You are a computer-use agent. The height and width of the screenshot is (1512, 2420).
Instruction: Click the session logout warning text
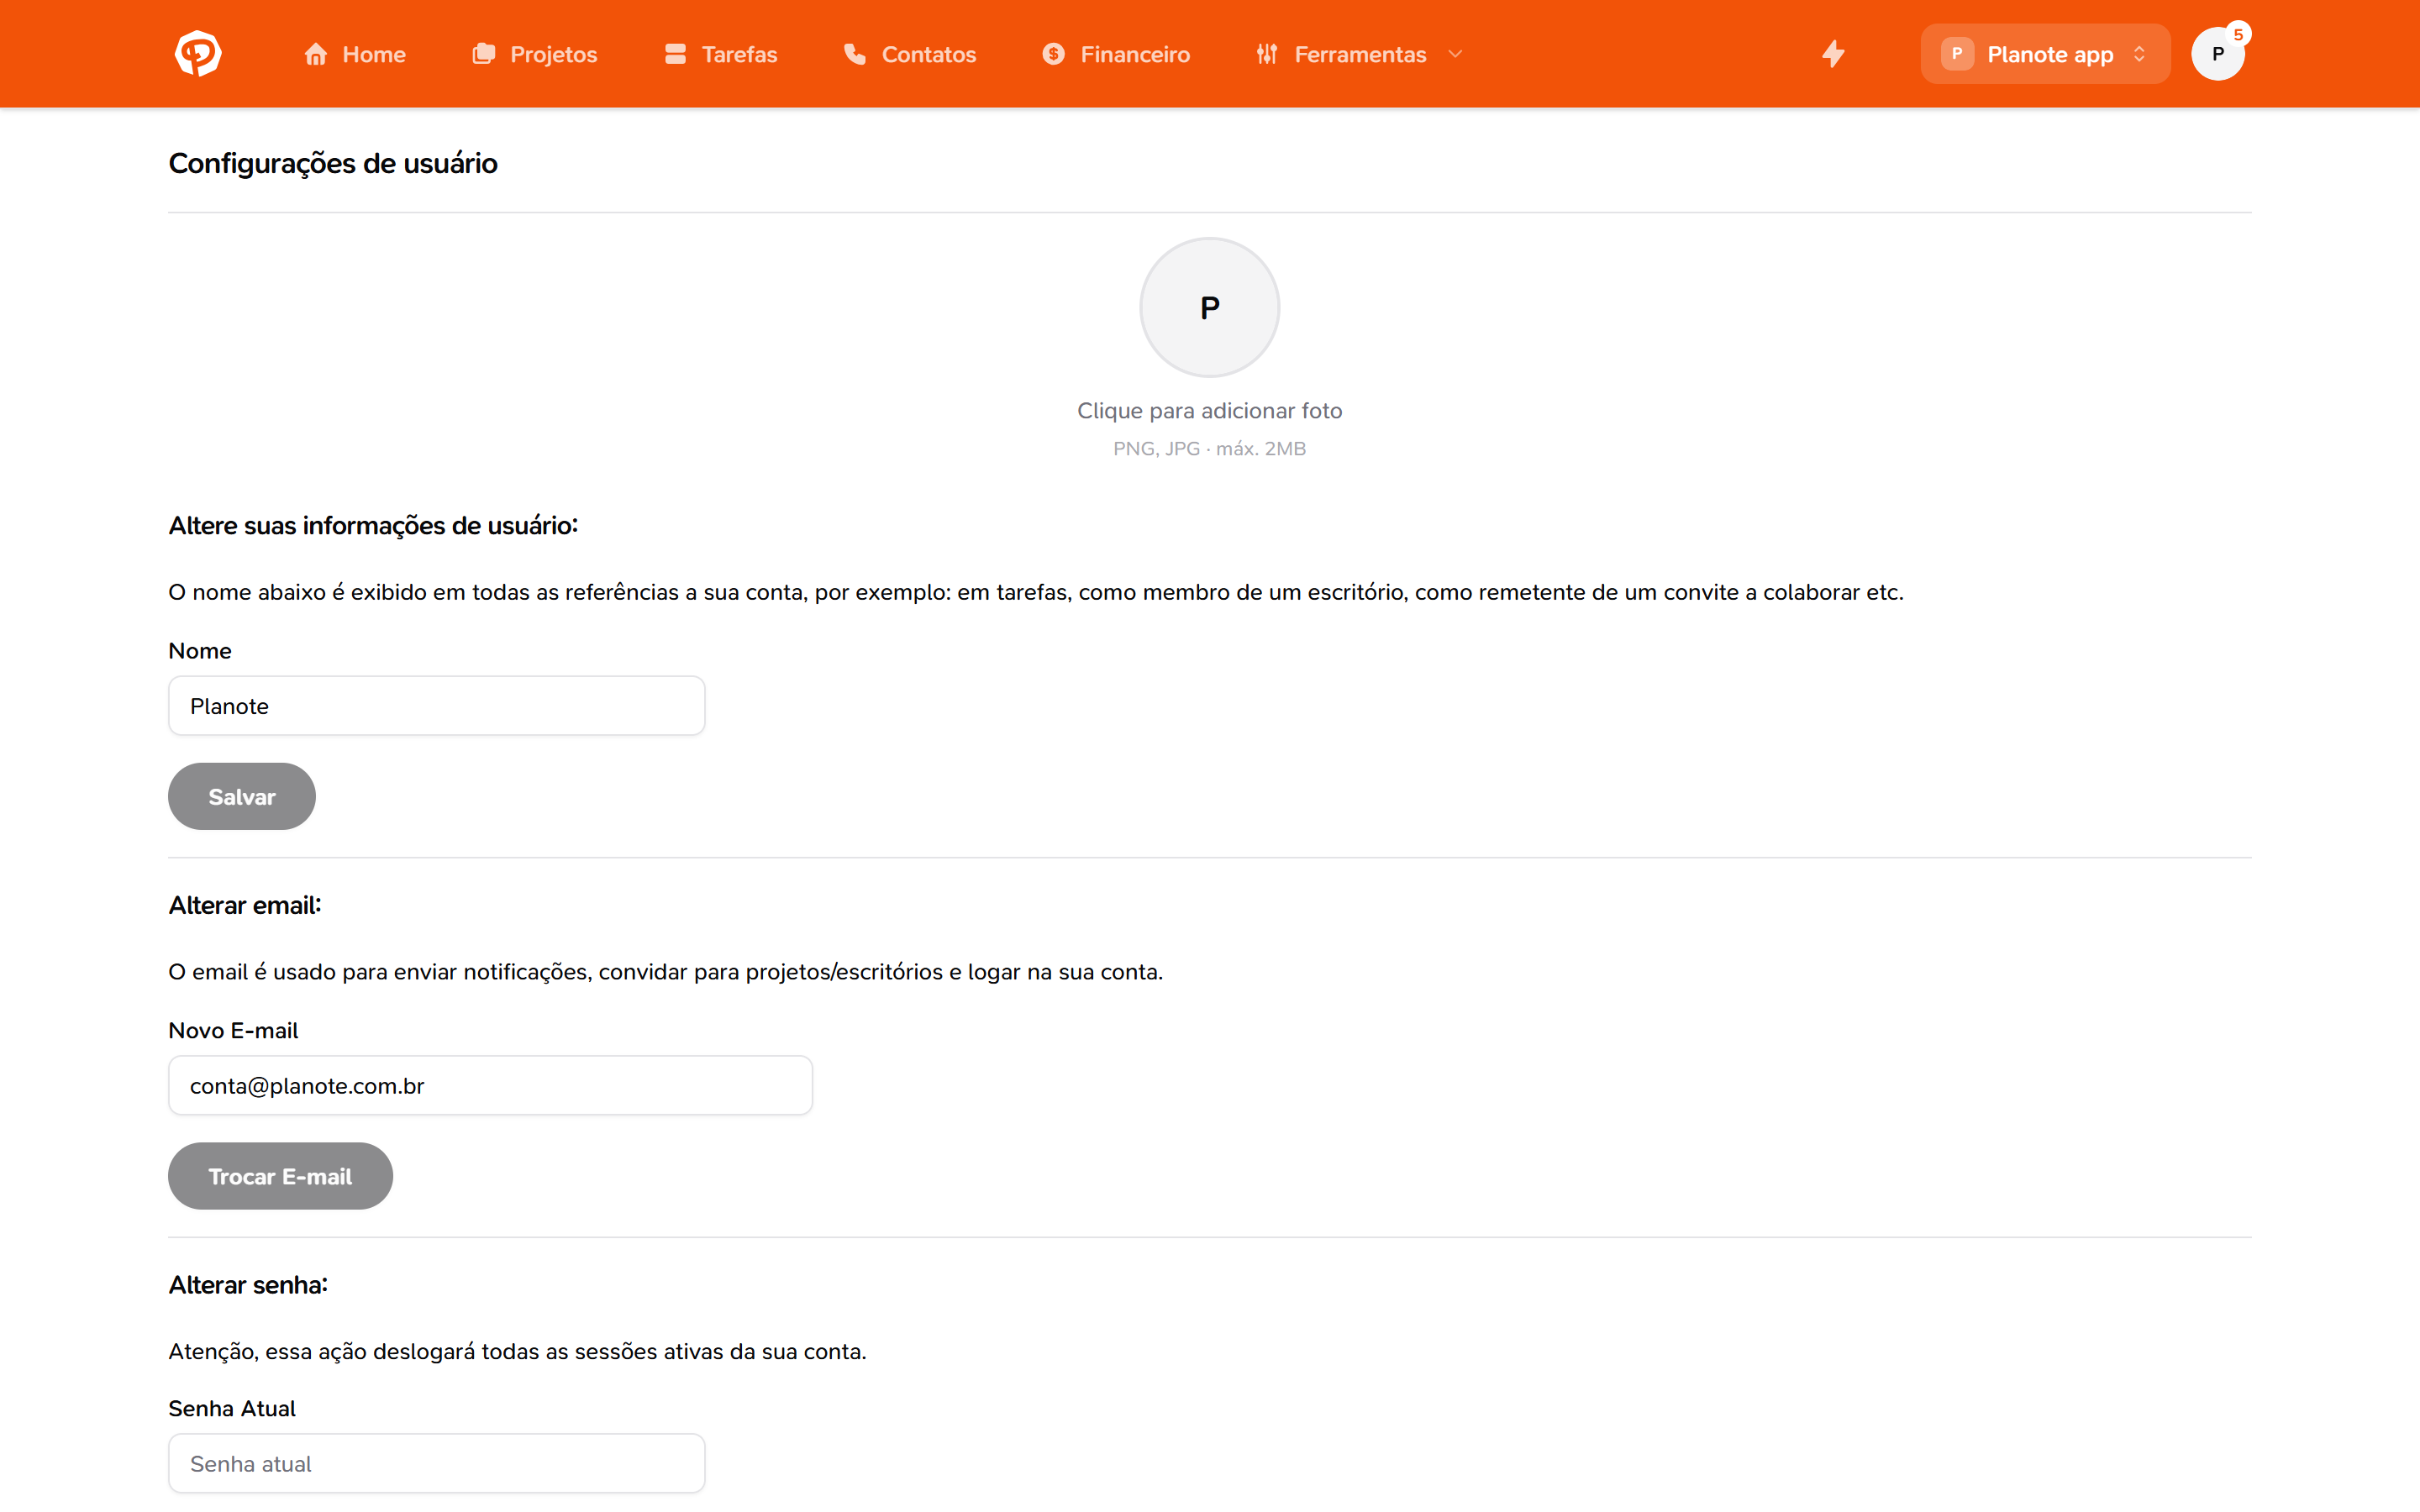coord(517,1352)
